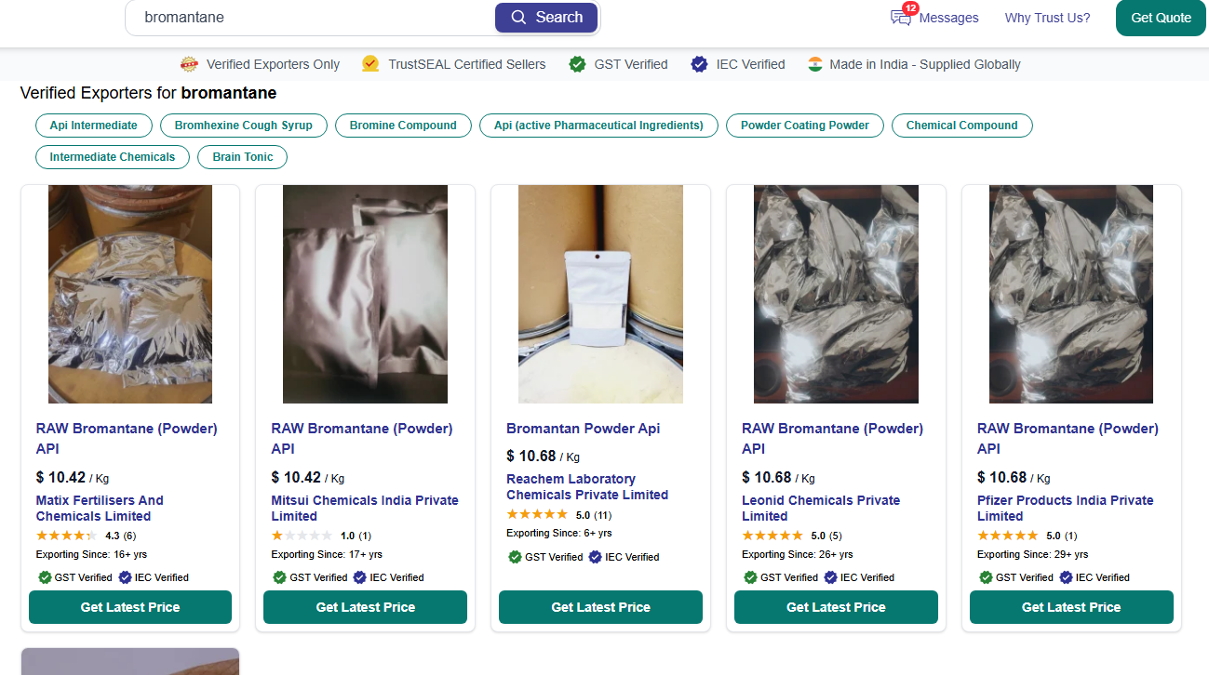Screen dimensions: 1209x675
Task: Click the magnifier icon in Search button
Action: [518, 18]
